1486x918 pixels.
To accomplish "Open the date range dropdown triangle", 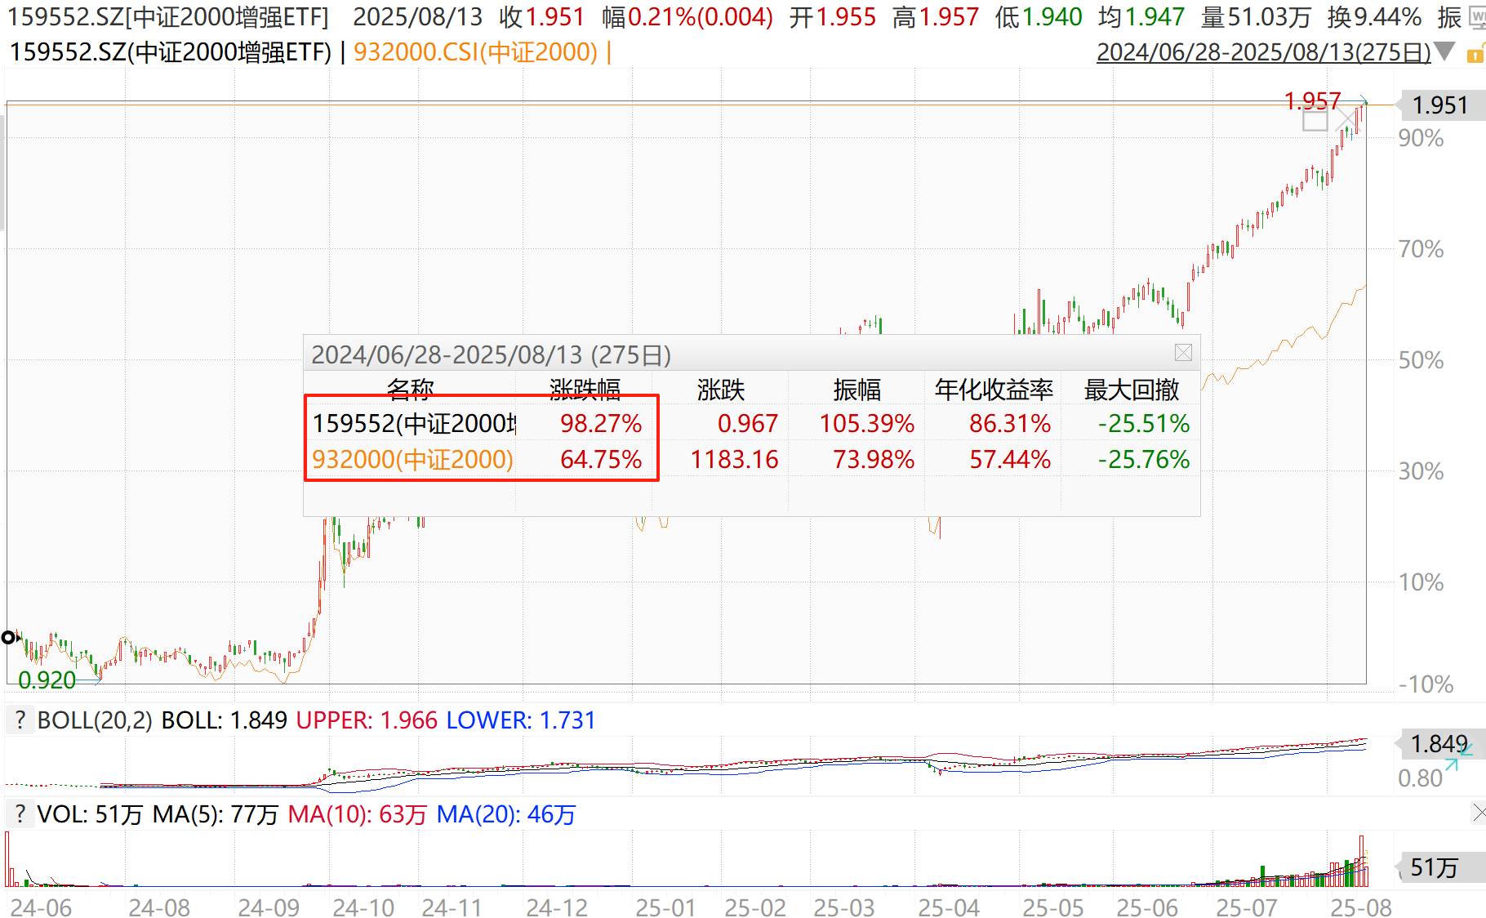I will [x=1444, y=52].
